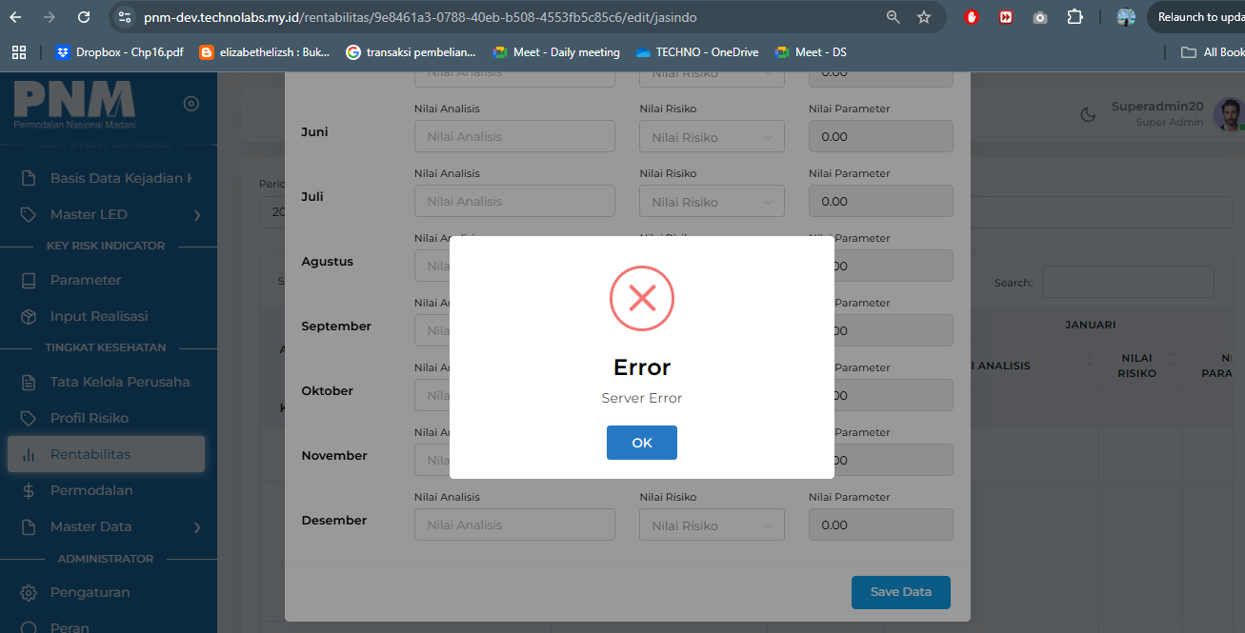This screenshot has height=633, width=1245.
Task: Click the Pengaturan gear icon
Action: (x=29, y=592)
